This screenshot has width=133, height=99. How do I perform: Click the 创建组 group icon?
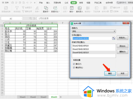click(x=126, y=9)
